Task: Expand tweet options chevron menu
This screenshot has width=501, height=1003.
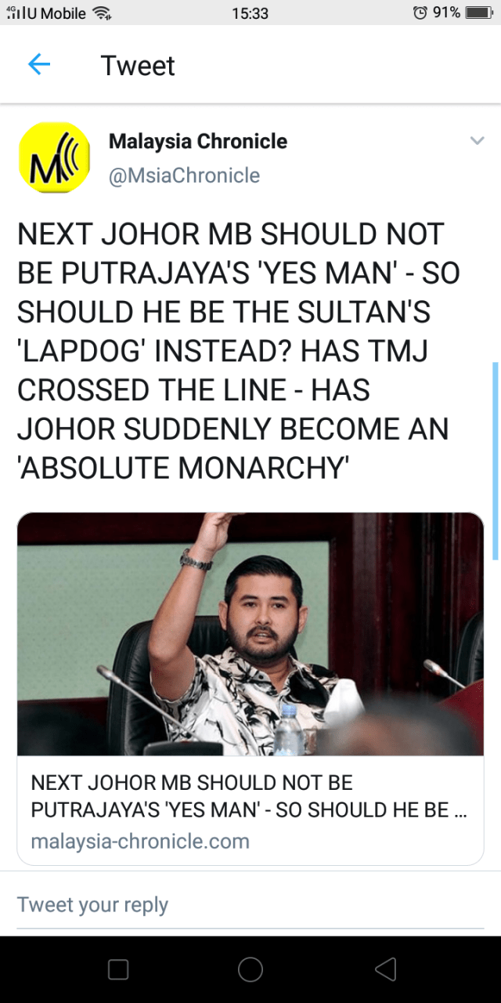Action: pos(476,141)
